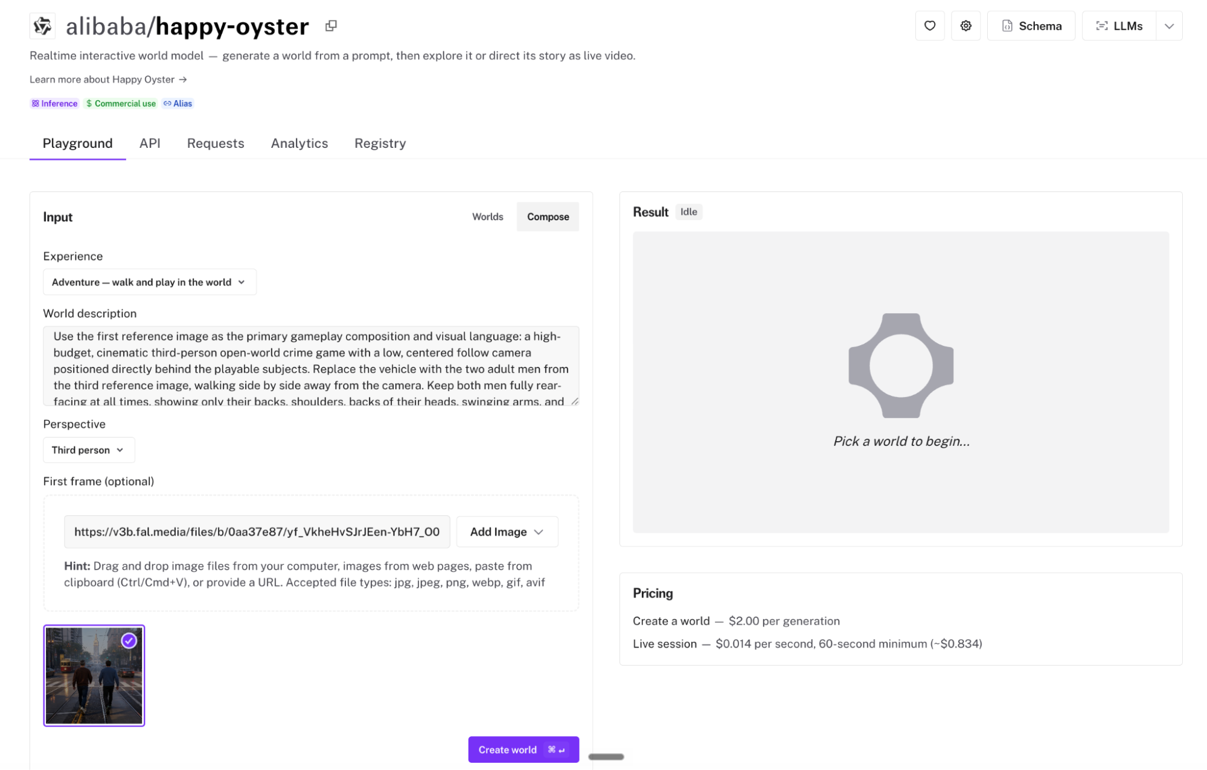Click inside the World description text area

tap(310, 366)
